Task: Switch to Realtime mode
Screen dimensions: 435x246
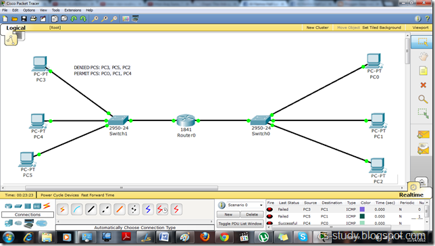Action: pos(411,195)
